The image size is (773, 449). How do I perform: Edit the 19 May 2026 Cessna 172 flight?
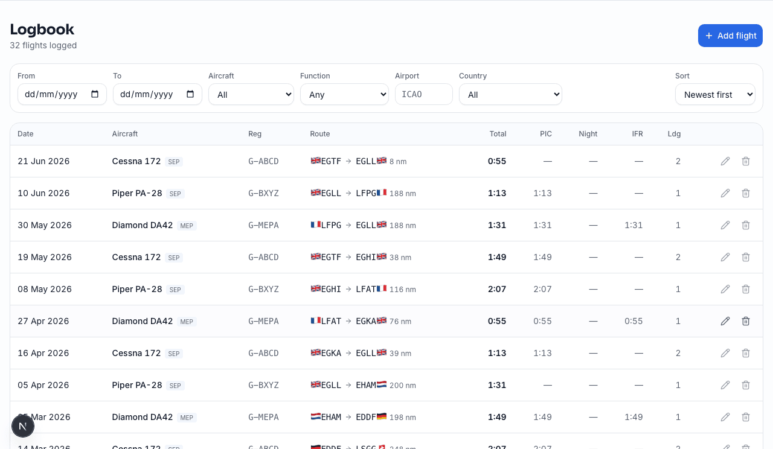point(725,257)
